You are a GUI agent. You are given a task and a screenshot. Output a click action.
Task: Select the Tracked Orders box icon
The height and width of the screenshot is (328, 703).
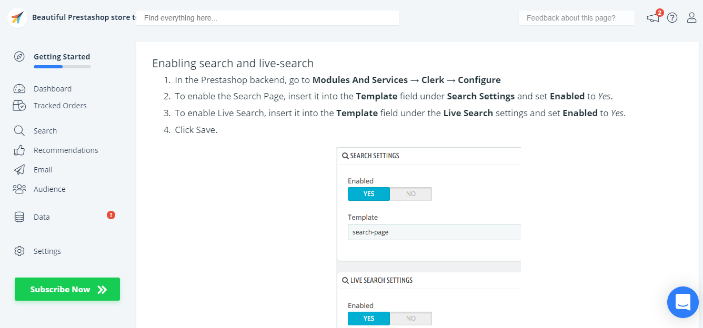tap(19, 106)
